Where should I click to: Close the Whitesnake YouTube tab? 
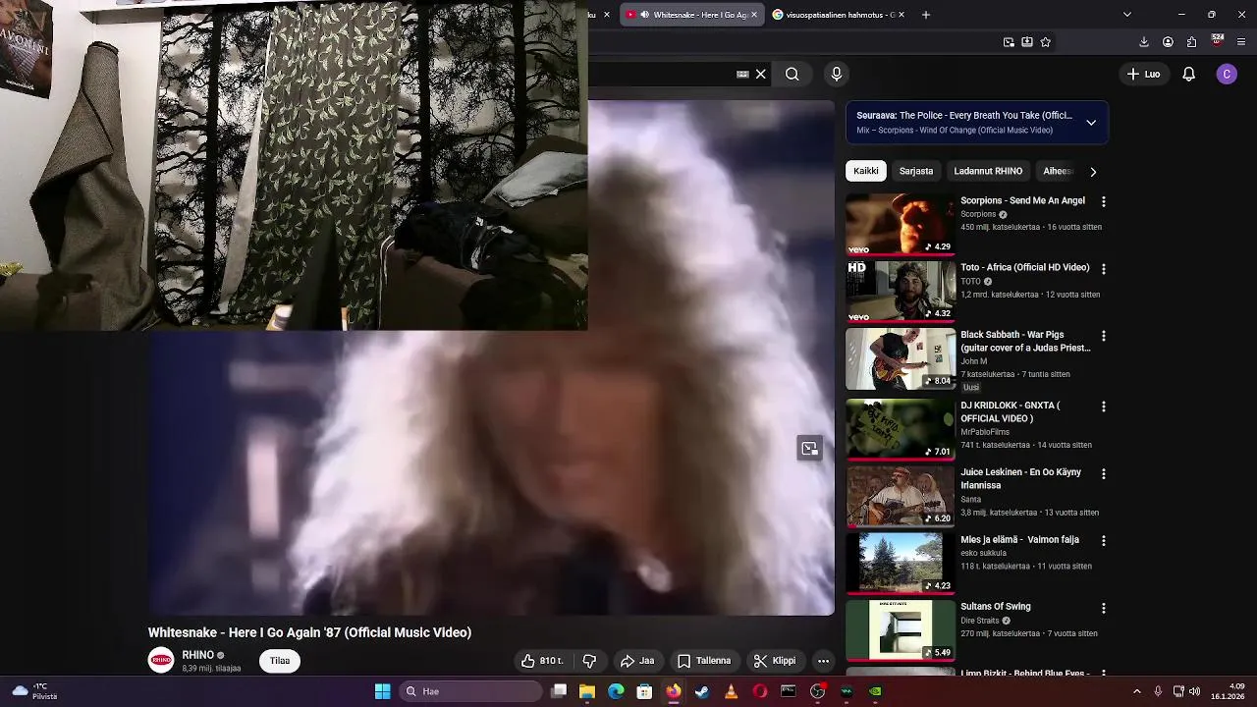pos(754,15)
